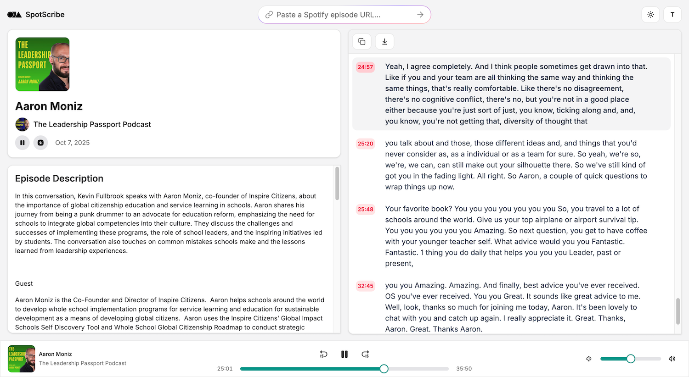689x377 pixels.
Task: Mute audio with the low-volume speaker icon
Action: (589, 359)
